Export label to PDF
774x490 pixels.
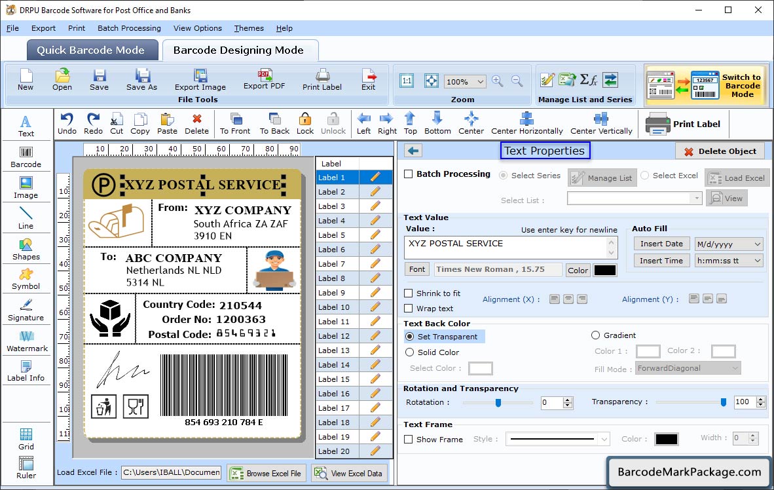[264, 79]
